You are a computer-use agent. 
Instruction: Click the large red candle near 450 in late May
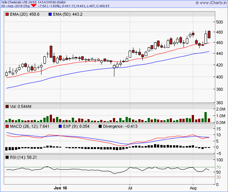(51, 52)
